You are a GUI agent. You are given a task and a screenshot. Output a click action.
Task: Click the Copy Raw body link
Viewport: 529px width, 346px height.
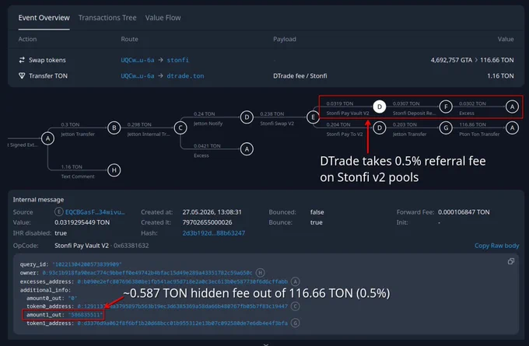(496, 246)
